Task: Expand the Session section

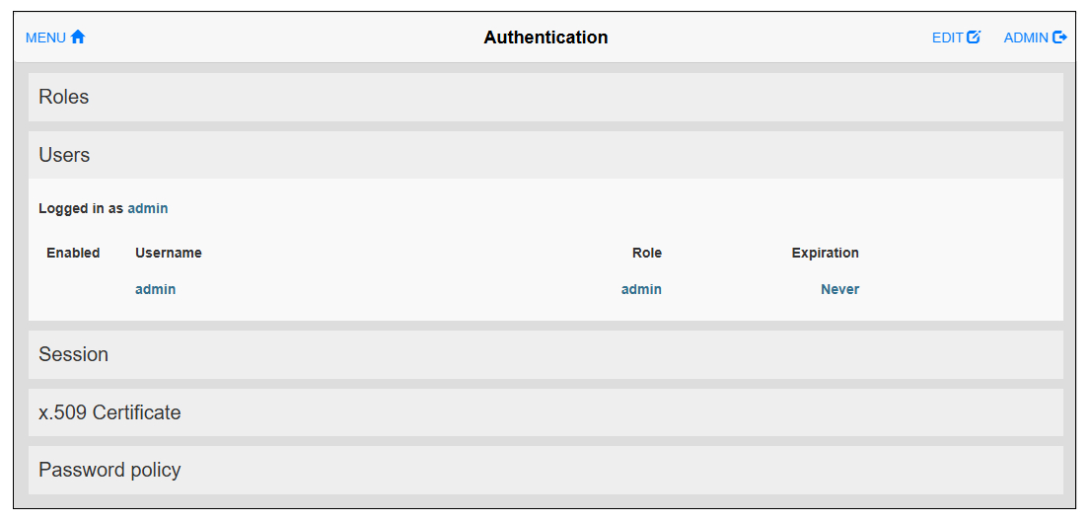Action: click(74, 354)
